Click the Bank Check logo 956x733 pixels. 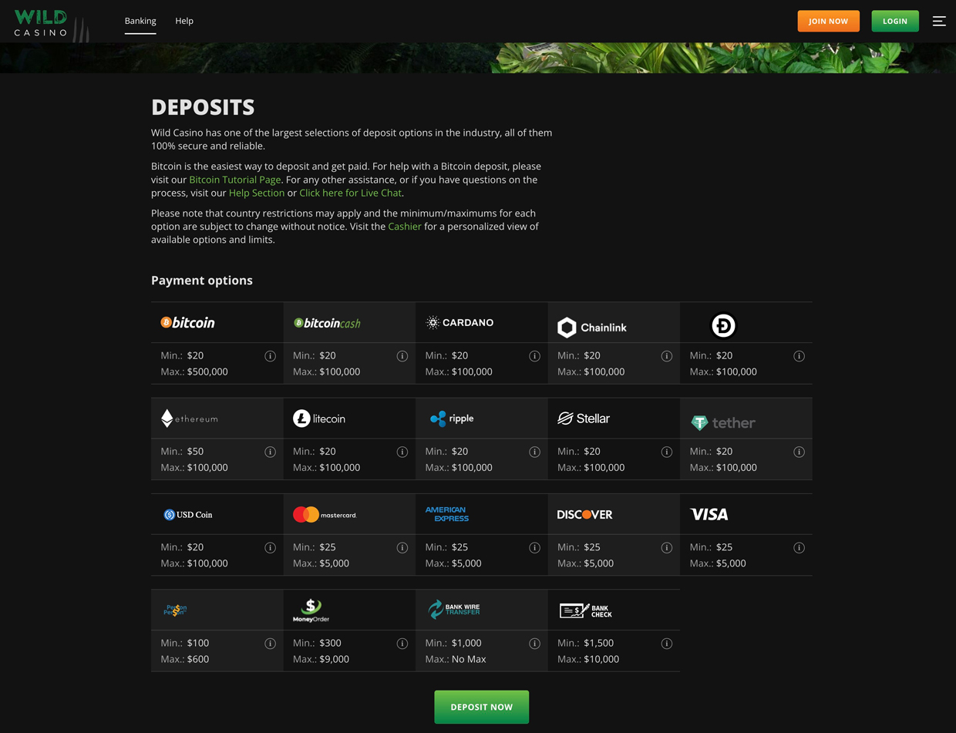[x=586, y=611]
